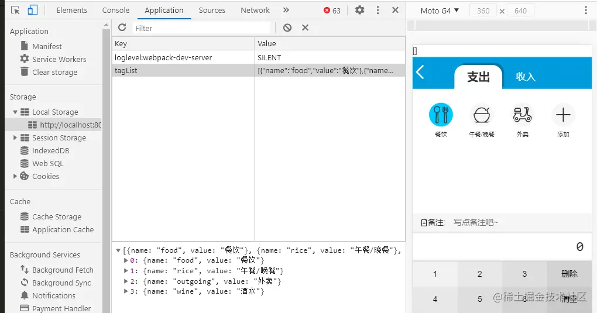Image resolution: width=597 pixels, height=313 pixels.
Task: Open the device toolbar three-dot menu
Action: tap(585, 11)
